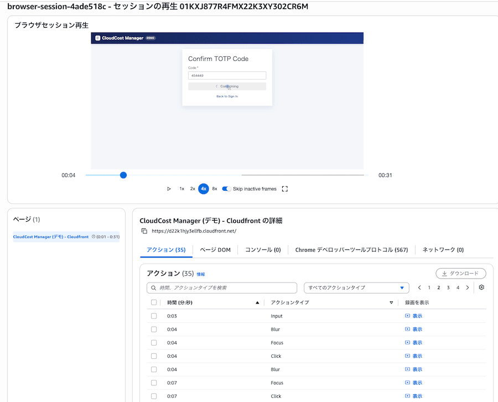Go to next actions page arrow
Screen dimensions: 498x402
(x=468, y=288)
